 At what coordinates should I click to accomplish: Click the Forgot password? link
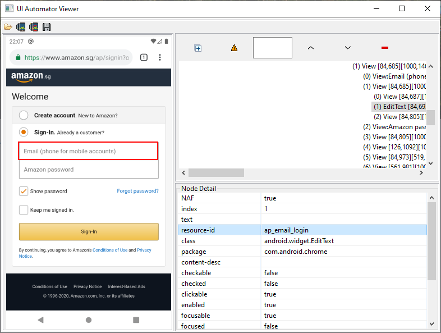138,191
